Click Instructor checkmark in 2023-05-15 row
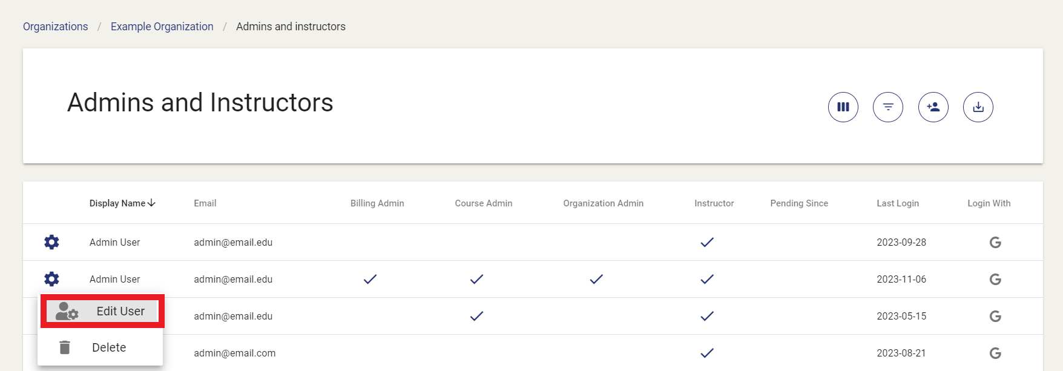 707,316
